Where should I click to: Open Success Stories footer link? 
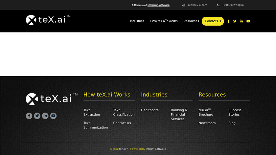(x=235, y=112)
